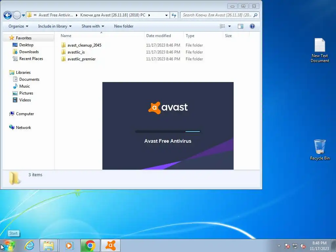Click the taskbar clock showing 8:48 PM

point(319,245)
